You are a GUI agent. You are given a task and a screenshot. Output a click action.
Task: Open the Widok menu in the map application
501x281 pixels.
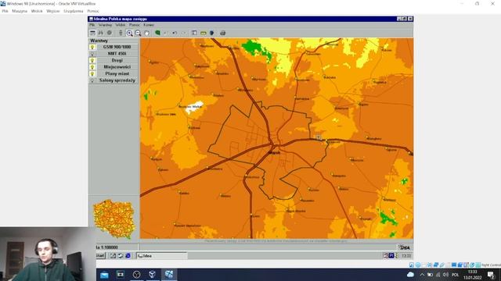click(x=120, y=25)
